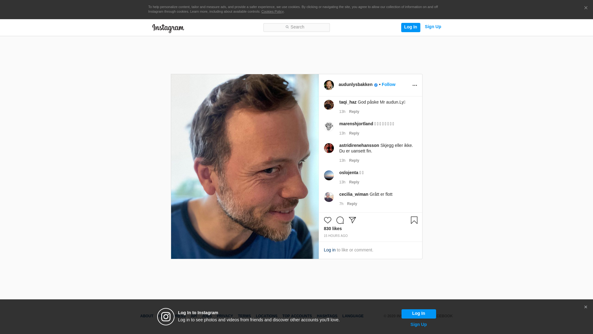
Task: Open the LANGUAGE selector in footer
Action: [x=353, y=316]
